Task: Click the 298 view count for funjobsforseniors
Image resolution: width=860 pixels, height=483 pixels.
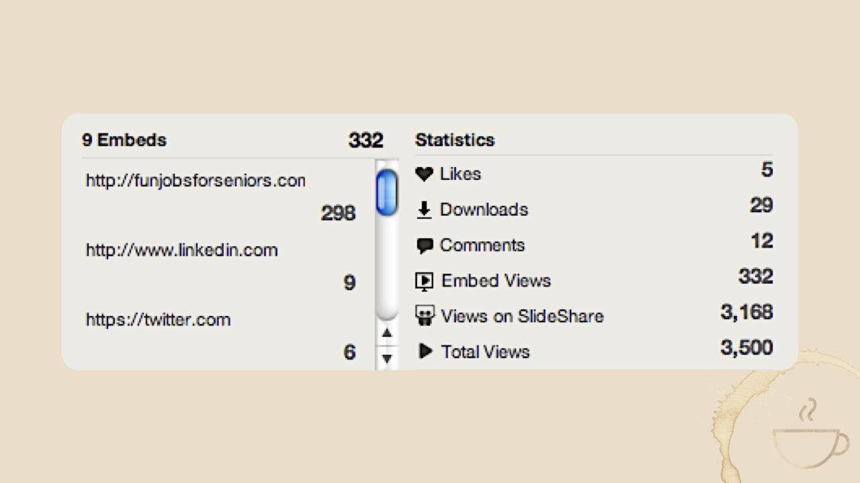Action: click(x=337, y=213)
